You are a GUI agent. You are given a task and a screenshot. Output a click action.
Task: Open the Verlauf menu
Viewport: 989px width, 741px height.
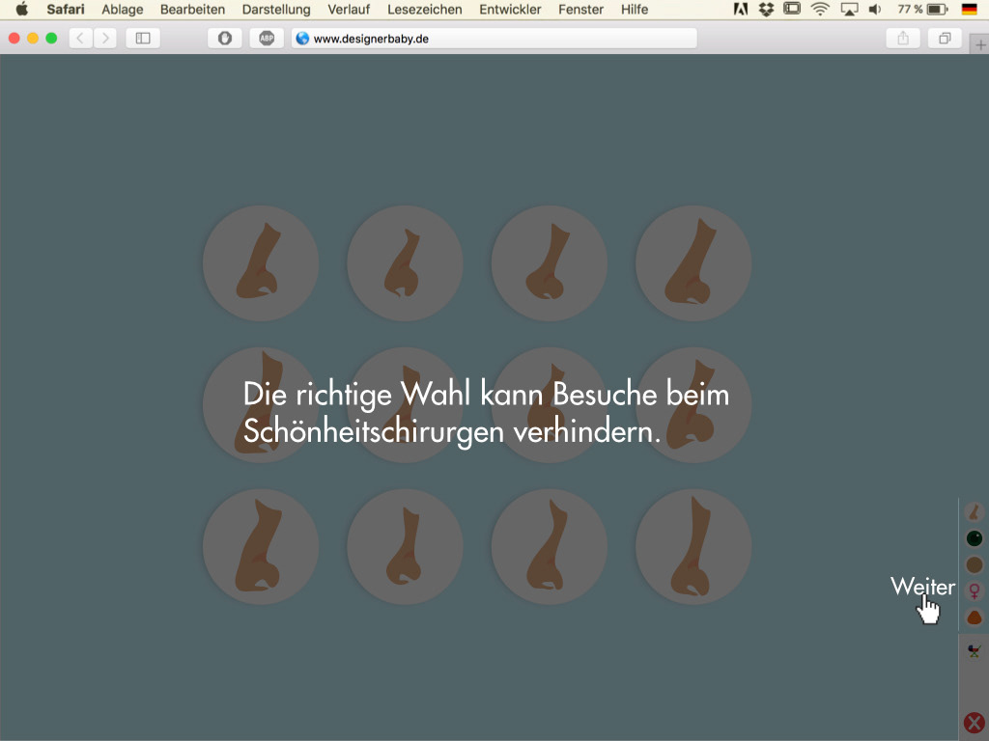349,10
